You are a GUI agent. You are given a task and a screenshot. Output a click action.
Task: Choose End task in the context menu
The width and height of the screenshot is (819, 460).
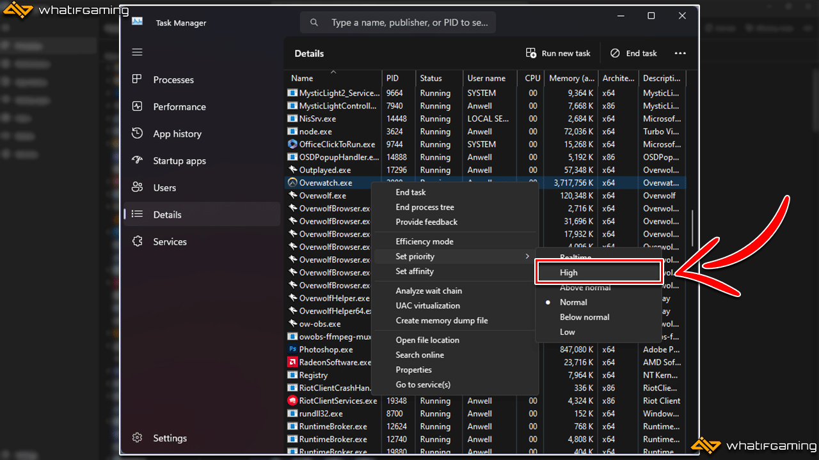click(455, 192)
